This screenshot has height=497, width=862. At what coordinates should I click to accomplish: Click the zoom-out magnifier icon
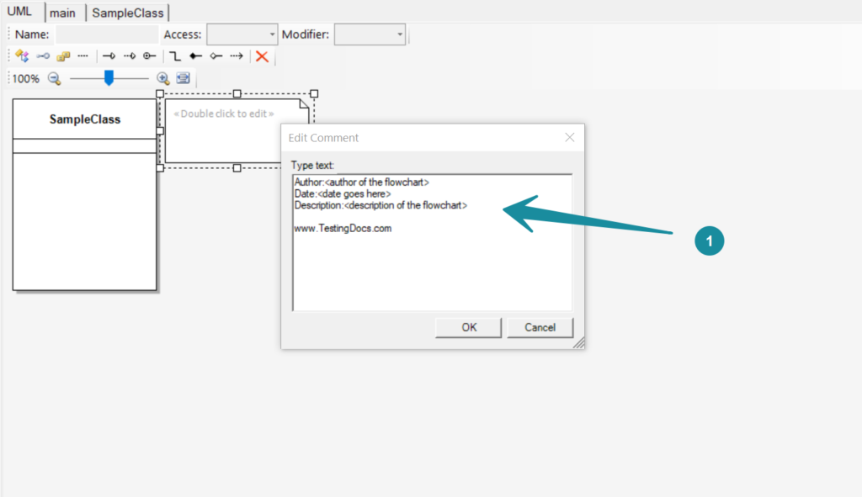[x=55, y=77]
